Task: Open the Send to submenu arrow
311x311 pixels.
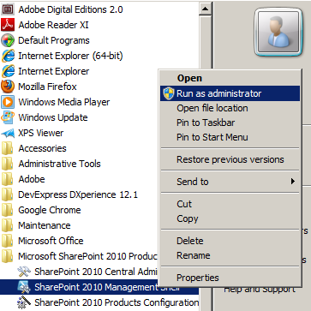Action: tap(292, 182)
